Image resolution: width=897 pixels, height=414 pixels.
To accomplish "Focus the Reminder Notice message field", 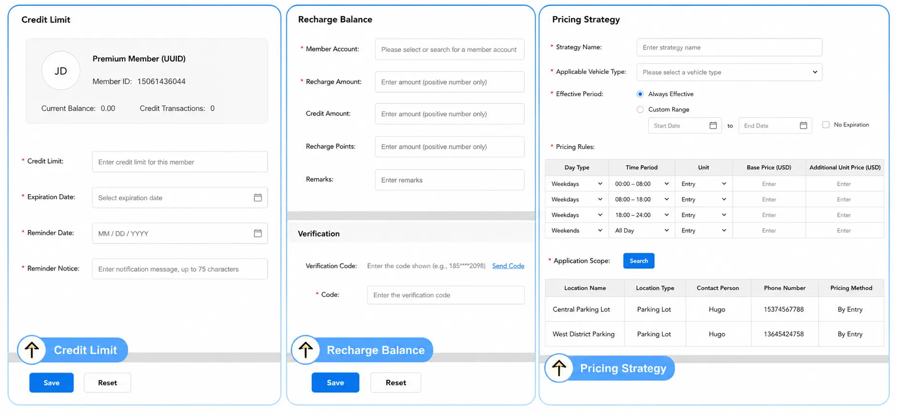I will [180, 269].
